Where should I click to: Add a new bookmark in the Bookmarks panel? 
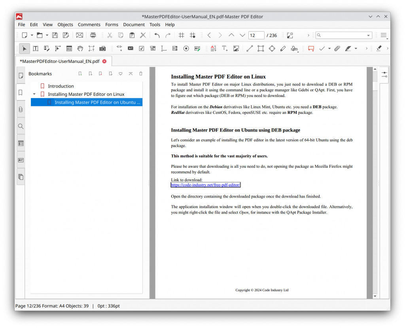pyautogui.click(x=80, y=73)
